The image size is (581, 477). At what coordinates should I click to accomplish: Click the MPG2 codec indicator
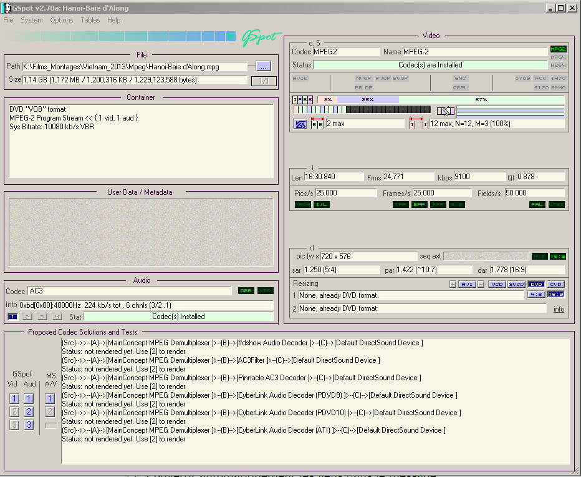557,49
